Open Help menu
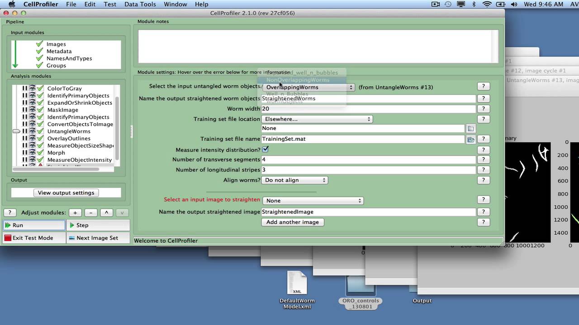 (202, 4)
